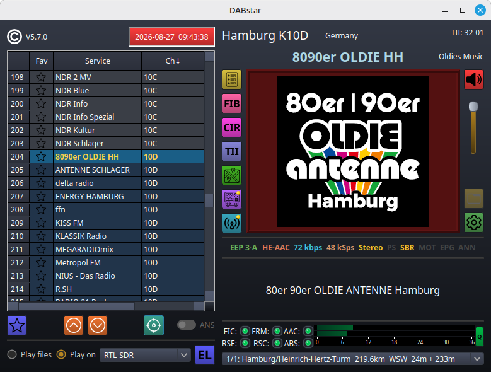Star the R.SH service
The image size is (491, 372).
pos(41,289)
